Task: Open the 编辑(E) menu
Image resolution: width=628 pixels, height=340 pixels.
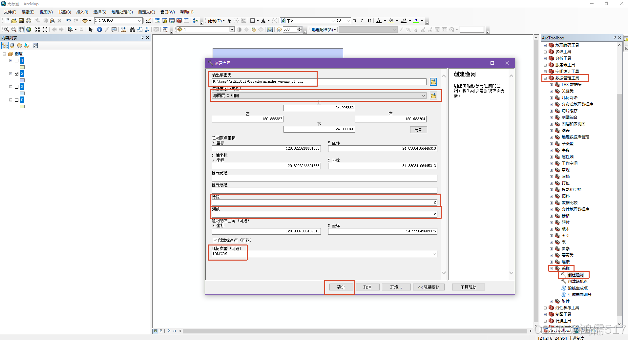Action: point(28,12)
